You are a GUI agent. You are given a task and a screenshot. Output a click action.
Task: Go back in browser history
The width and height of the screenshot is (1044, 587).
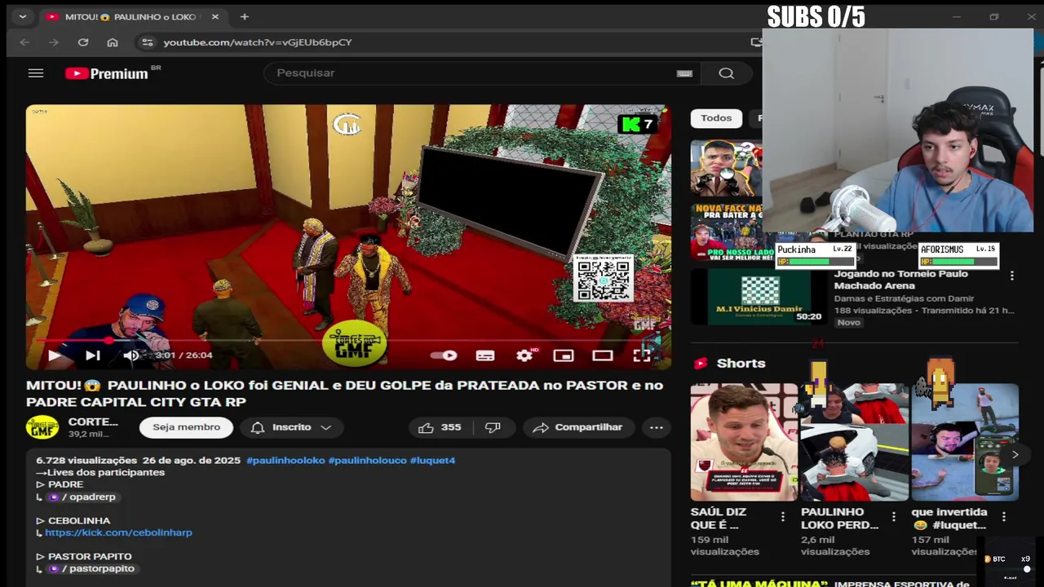tap(24, 42)
